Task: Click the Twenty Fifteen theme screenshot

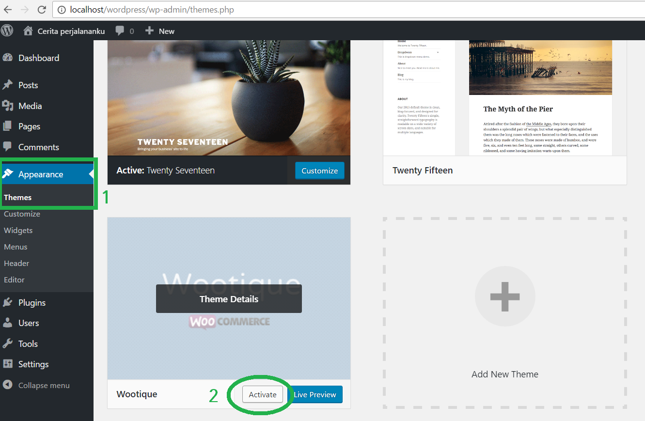Action: tap(505, 98)
